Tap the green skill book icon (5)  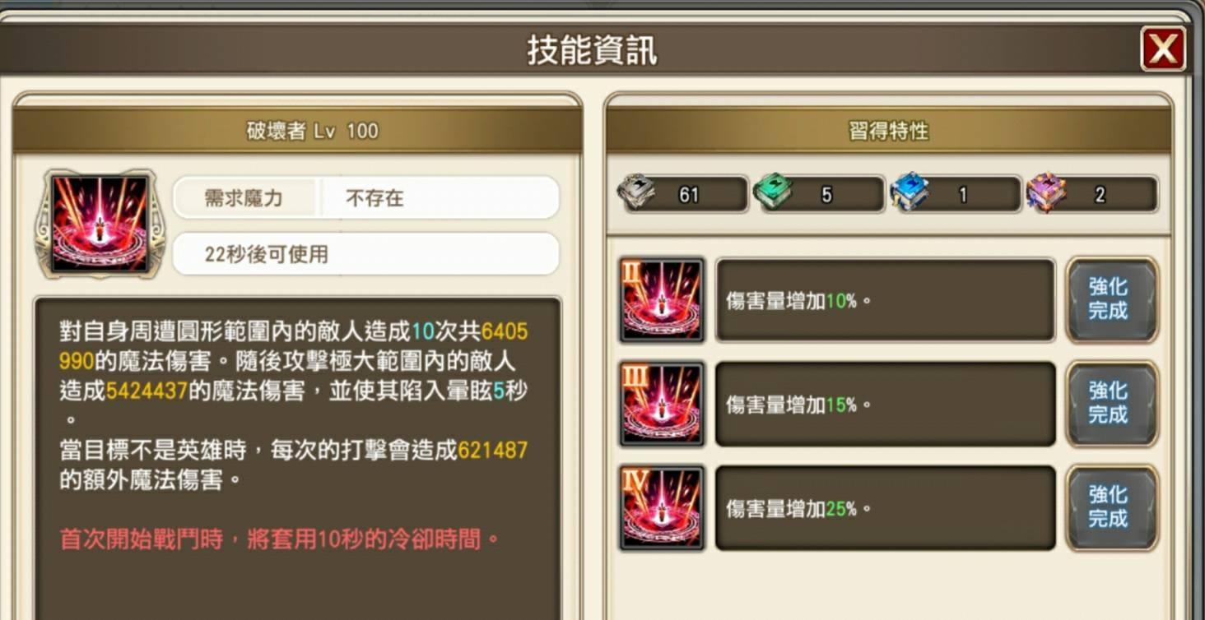[773, 194]
